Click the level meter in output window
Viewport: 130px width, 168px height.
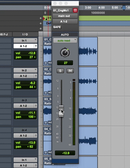coord(74,113)
